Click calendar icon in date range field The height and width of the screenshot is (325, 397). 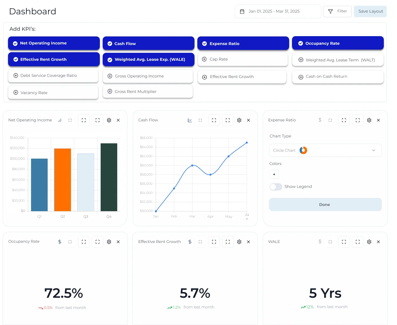(242, 11)
